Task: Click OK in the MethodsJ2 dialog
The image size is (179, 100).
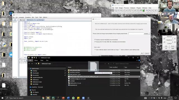Action: (142, 53)
